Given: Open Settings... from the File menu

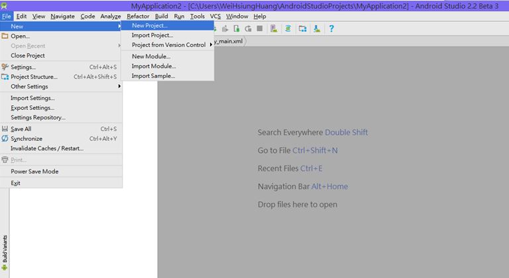Looking at the screenshot, I should pyautogui.click(x=61, y=67).
